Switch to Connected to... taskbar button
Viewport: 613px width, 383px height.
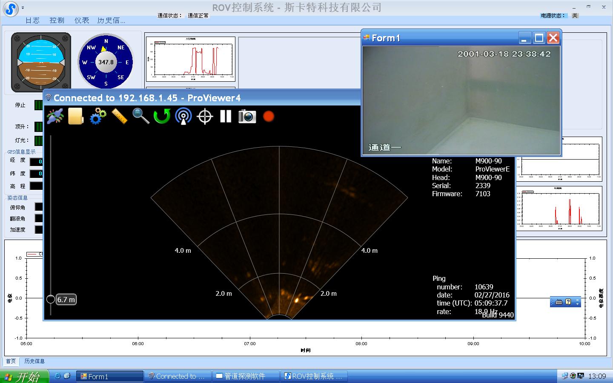[178, 377]
